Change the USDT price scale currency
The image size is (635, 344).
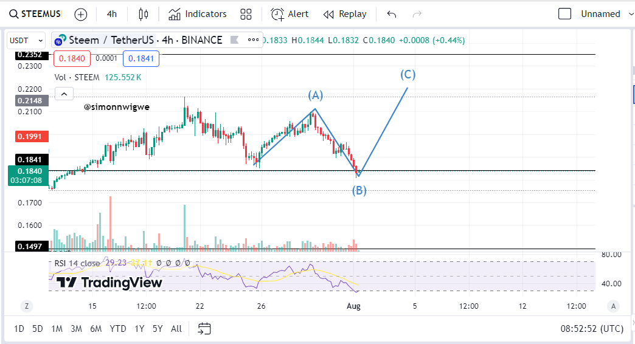26,41
